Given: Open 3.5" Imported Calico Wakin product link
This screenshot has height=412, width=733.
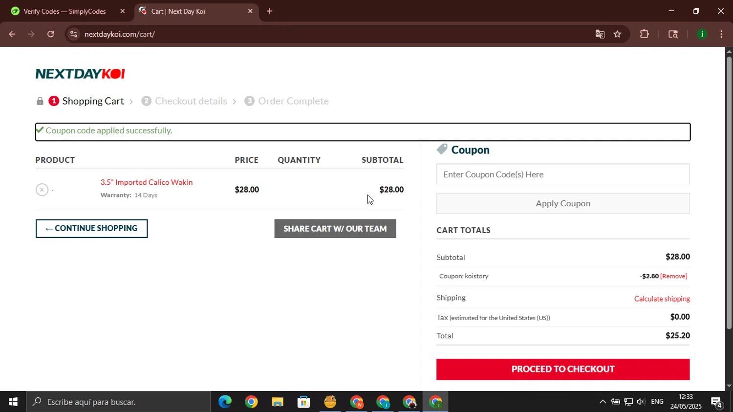Looking at the screenshot, I should (147, 182).
